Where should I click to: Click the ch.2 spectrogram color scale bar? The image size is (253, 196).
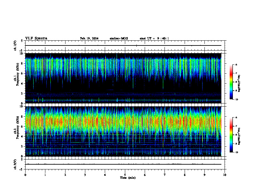click(x=231, y=135)
